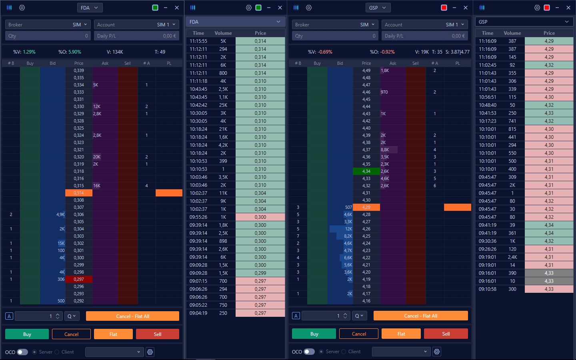This screenshot has width=576, height=360.
Task: Open OCO settings gear in GSP panel
Action: [437, 352]
